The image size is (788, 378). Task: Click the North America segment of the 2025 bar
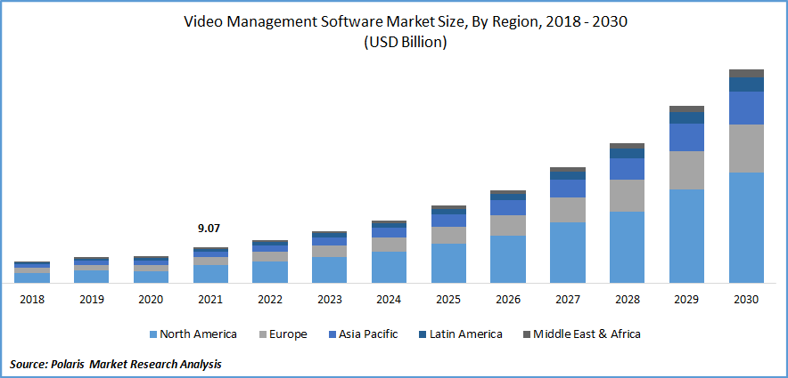448,263
